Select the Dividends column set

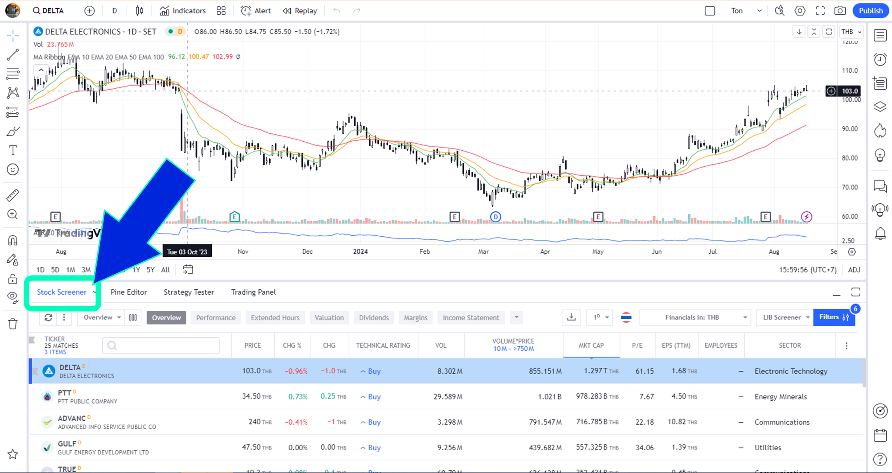[x=374, y=317]
